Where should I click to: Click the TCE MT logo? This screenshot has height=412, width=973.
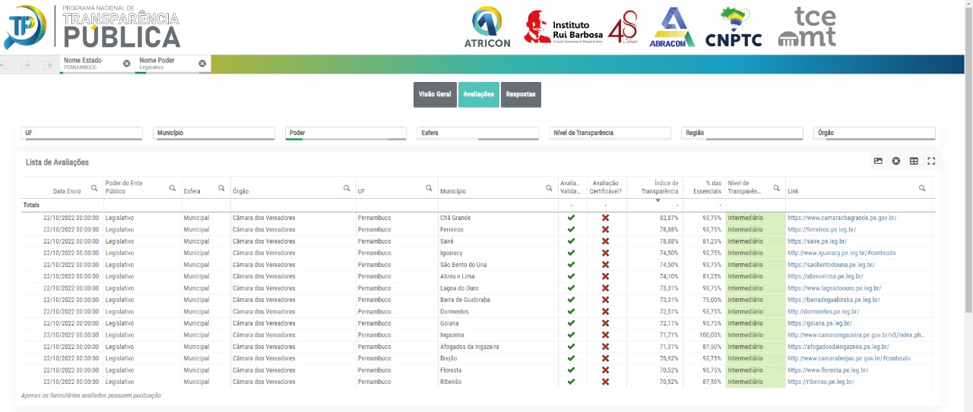807,27
